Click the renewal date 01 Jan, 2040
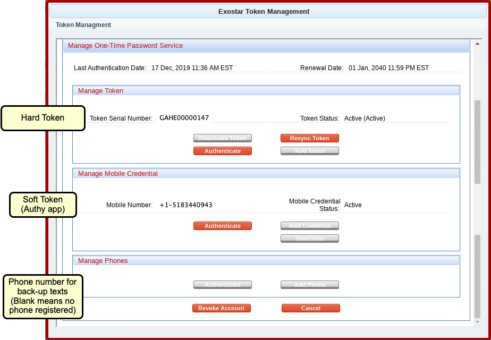This screenshot has height=340, width=491. [388, 68]
